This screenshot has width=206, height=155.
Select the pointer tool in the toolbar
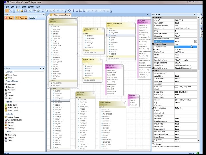click(x=7, y=11)
